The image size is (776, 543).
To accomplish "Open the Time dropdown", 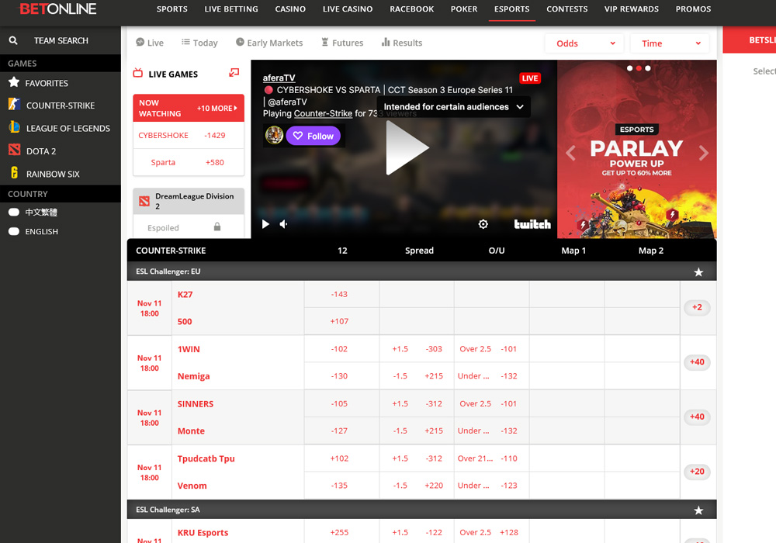I will pyautogui.click(x=669, y=43).
